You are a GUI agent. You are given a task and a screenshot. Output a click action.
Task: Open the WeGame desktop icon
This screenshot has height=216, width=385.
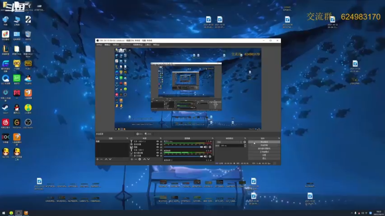pos(17,124)
